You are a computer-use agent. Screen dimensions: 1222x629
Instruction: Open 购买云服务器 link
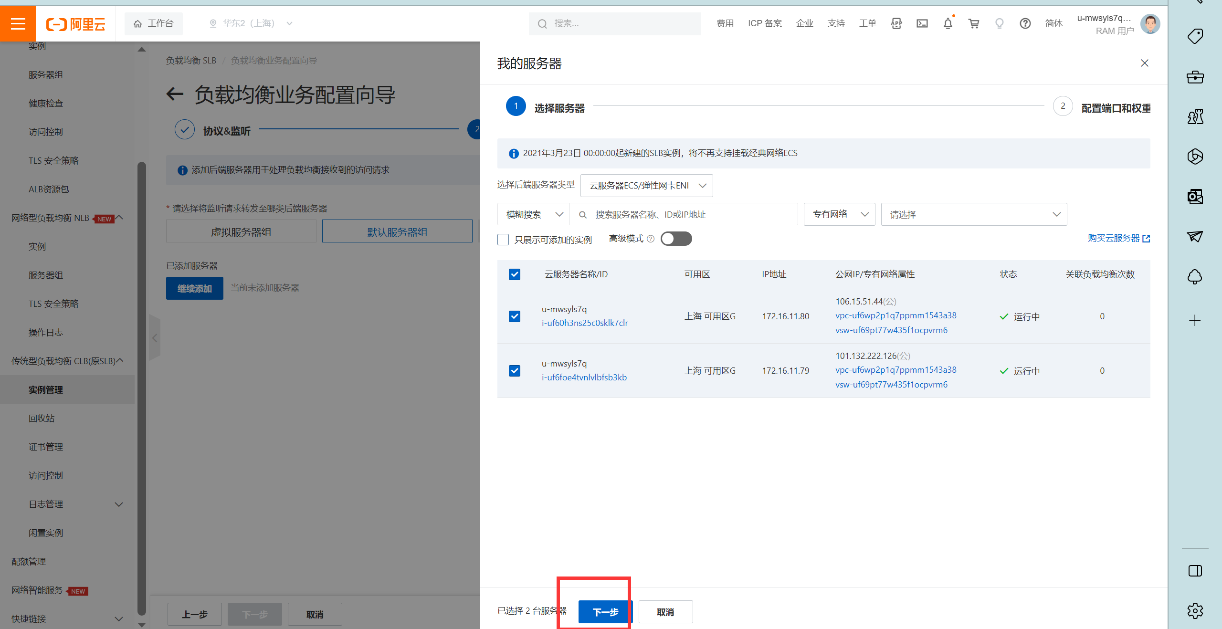[1119, 238]
